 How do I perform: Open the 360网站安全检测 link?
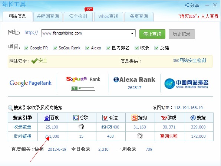[x=189, y=61]
